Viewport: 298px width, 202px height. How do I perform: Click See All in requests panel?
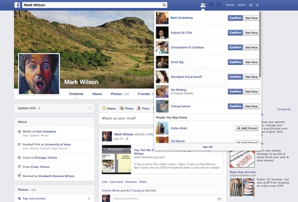click(x=207, y=147)
